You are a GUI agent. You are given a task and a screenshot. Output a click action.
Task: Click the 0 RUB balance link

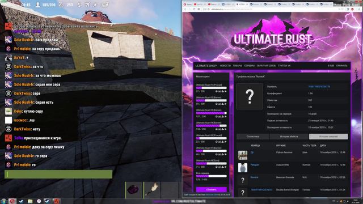pyautogui.click(x=331, y=66)
